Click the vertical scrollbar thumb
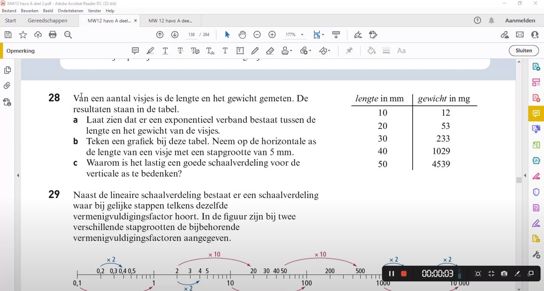 click(x=519, y=180)
